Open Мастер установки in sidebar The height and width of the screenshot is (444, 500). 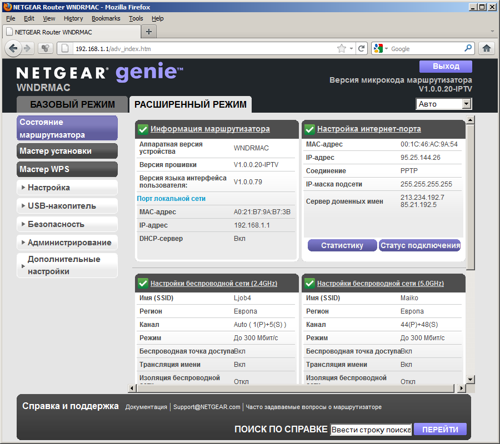tap(67, 151)
